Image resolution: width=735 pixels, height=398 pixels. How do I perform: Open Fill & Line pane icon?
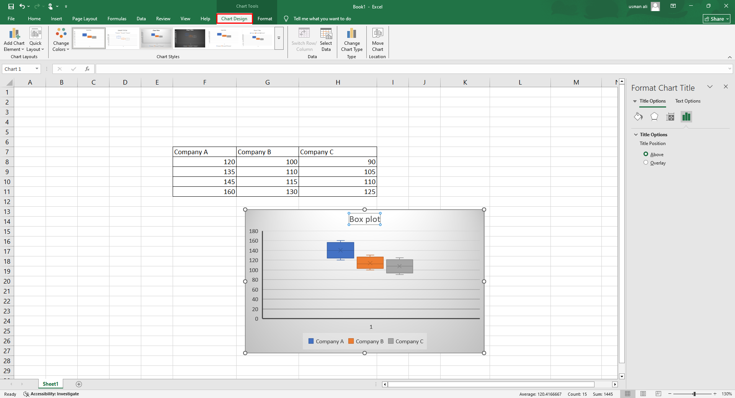(x=638, y=117)
